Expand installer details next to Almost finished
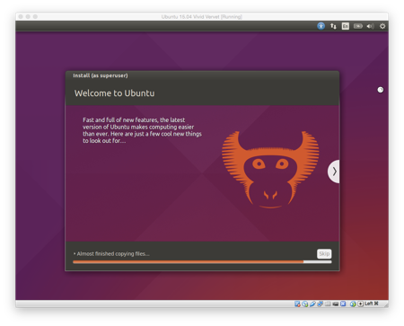Viewport: 404px width, 326px height. [75, 254]
